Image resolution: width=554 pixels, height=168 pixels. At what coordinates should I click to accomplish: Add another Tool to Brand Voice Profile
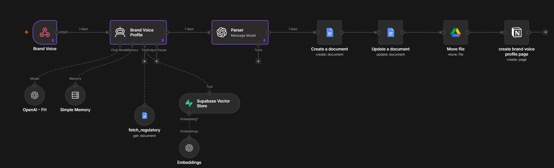[x=144, y=61]
